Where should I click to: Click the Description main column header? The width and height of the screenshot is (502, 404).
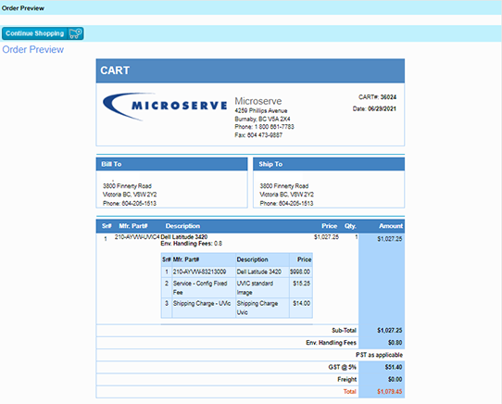pyautogui.click(x=182, y=226)
